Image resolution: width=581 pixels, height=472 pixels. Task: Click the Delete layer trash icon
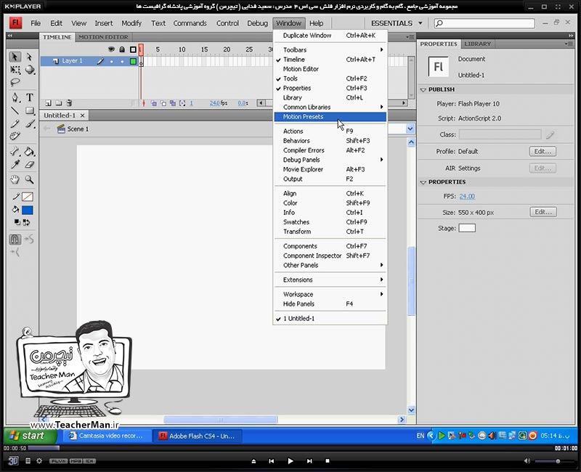tap(69, 103)
